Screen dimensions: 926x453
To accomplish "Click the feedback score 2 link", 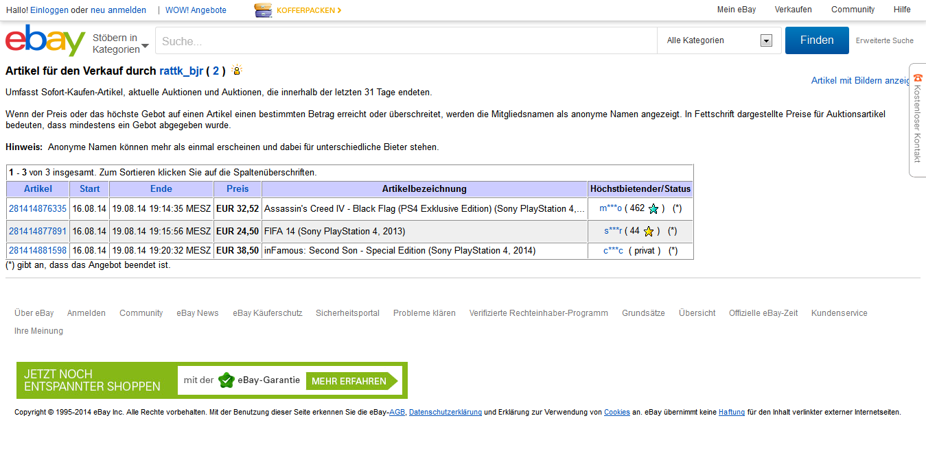I will (216, 71).
